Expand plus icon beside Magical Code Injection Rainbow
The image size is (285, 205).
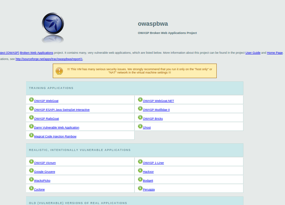pyautogui.click(x=31, y=135)
